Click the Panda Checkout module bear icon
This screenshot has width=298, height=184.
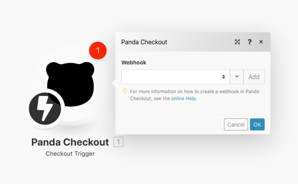(70, 84)
